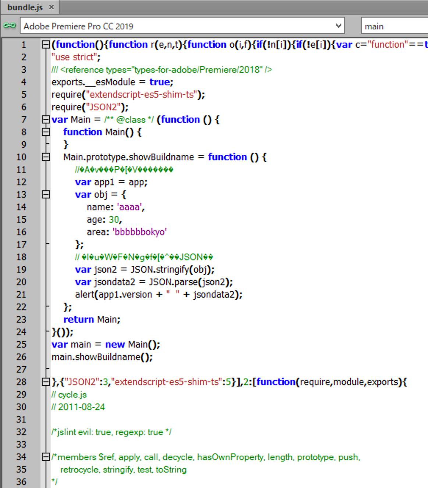Collapse the showBuildname fold at line 10
This screenshot has width=428, height=488.
tap(46, 157)
